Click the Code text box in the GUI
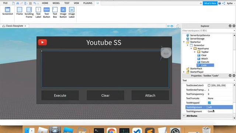This screenshot has width=236, height=133. click(x=105, y=69)
